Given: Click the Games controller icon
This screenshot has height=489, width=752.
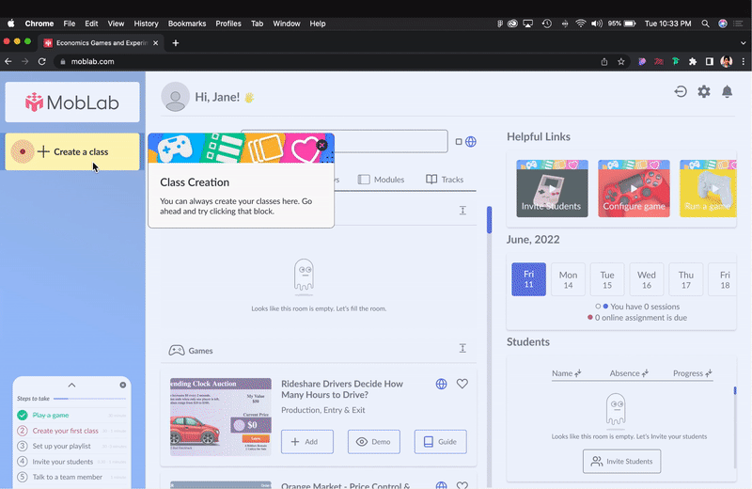Looking at the screenshot, I should tap(177, 351).
